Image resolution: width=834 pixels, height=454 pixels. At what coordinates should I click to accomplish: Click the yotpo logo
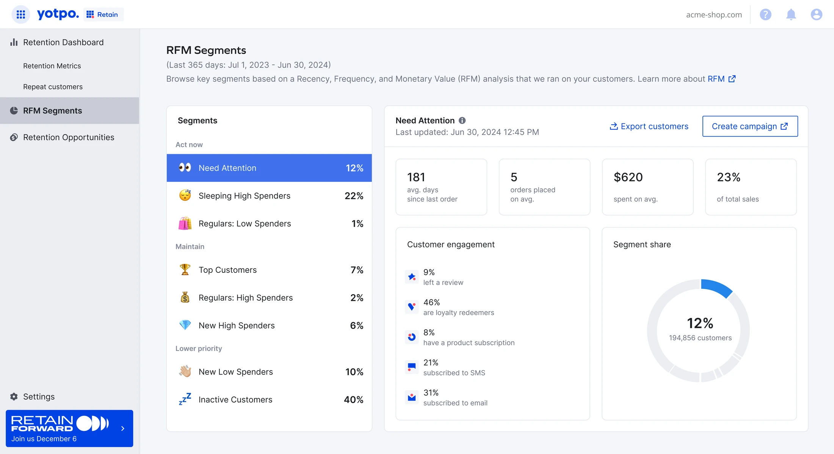58,14
